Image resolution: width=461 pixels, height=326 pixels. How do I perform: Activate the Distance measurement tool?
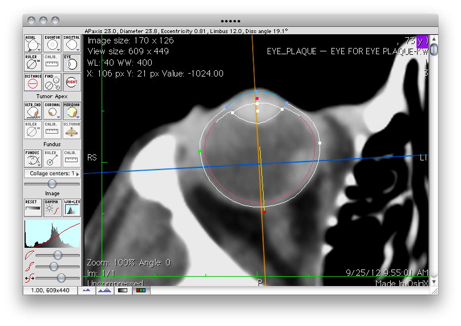click(x=33, y=82)
